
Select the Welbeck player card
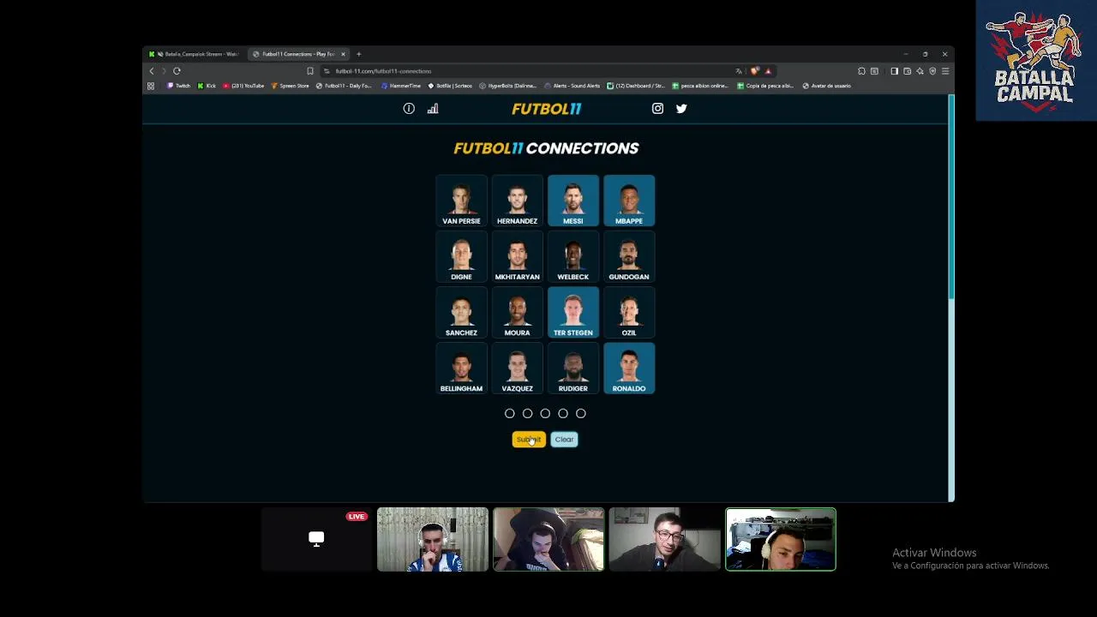[572, 256]
